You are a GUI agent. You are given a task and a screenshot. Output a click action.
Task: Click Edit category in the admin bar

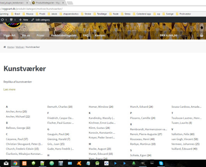pyautogui.click(x=40, y=20)
